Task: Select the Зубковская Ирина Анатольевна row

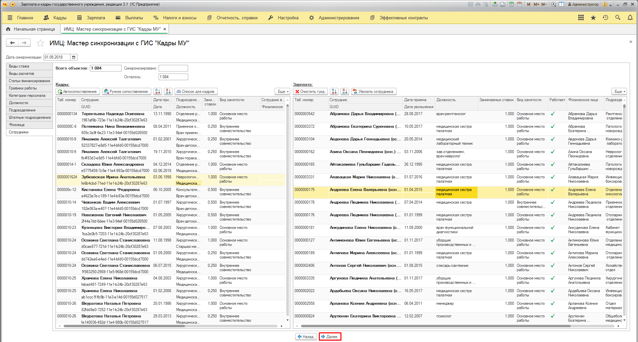Action: coord(113,177)
